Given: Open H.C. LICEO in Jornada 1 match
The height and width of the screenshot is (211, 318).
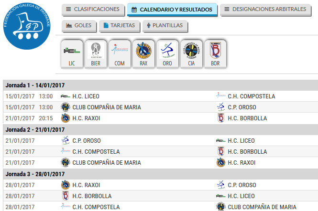Looking at the screenshot, I should tap(86, 96).
